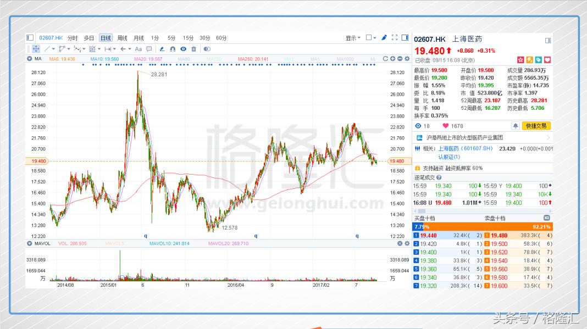587x329 pixels.
Task: Select the price range bracket tool
Action: pyautogui.click(x=108, y=49)
